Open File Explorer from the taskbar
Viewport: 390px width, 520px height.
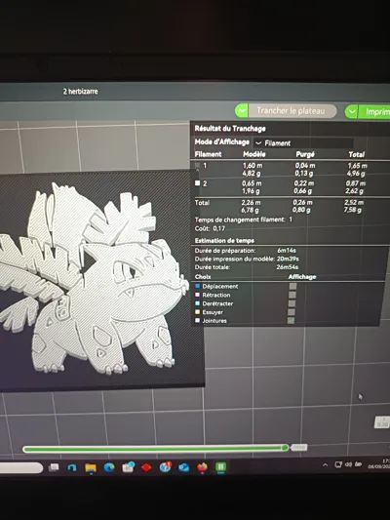click(91, 467)
